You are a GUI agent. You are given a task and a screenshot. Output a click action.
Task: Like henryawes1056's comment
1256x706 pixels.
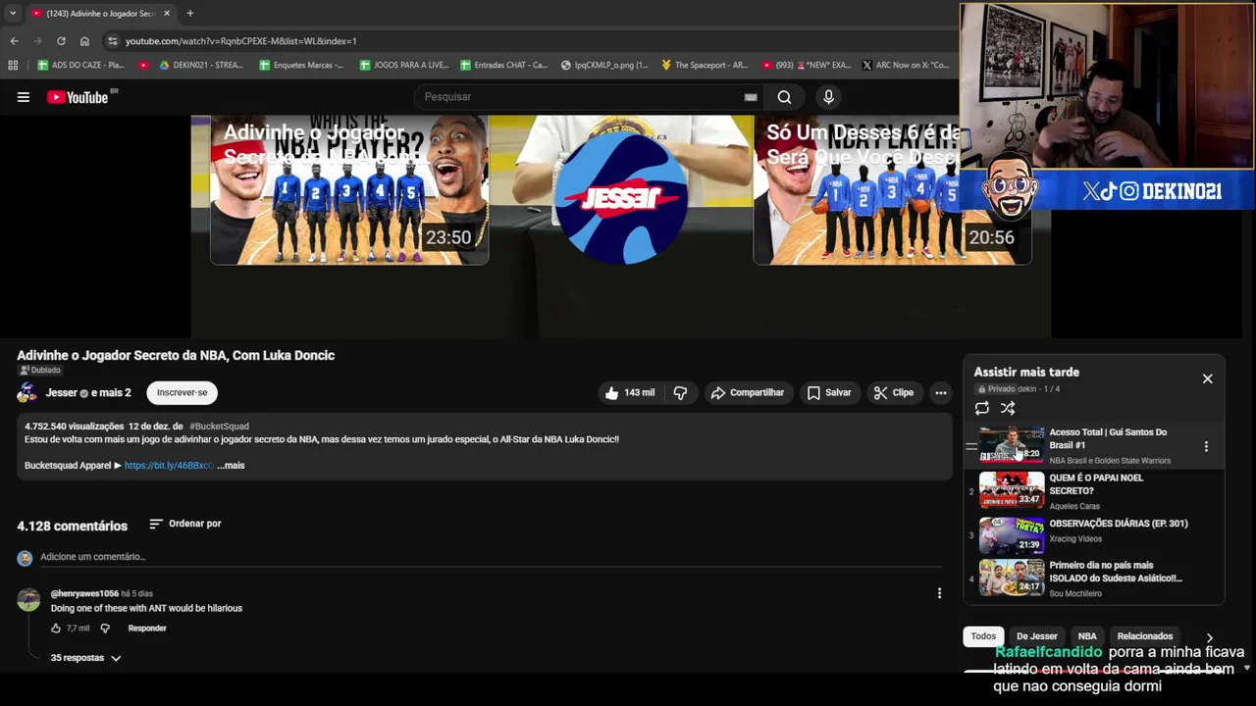click(56, 629)
